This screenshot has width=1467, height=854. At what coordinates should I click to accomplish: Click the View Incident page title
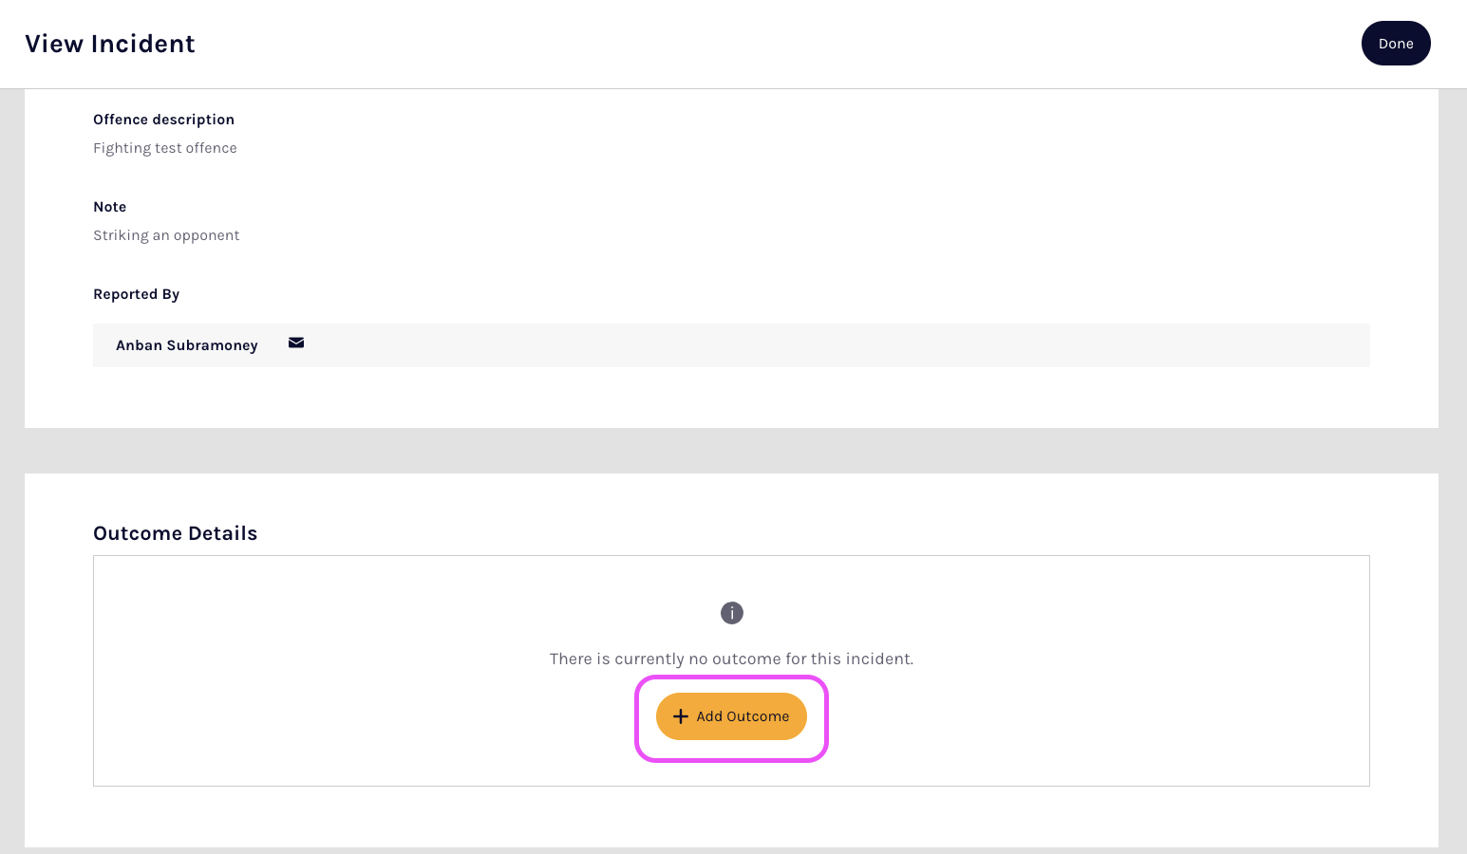click(x=110, y=44)
